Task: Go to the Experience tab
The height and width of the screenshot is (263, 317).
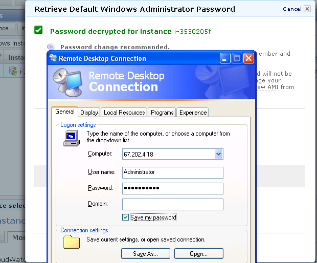Action: (193, 113)
